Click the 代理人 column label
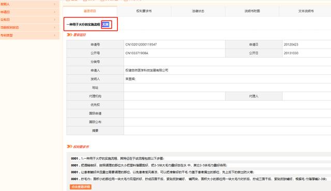The image size is (331, 191). 254,96
